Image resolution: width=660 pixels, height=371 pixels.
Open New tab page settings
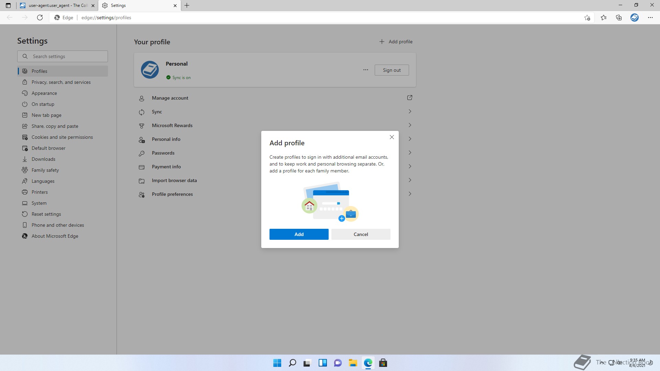pos(63,115)
